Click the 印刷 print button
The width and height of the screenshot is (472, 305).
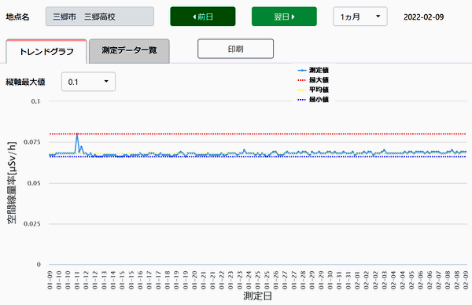click(235, 49)
